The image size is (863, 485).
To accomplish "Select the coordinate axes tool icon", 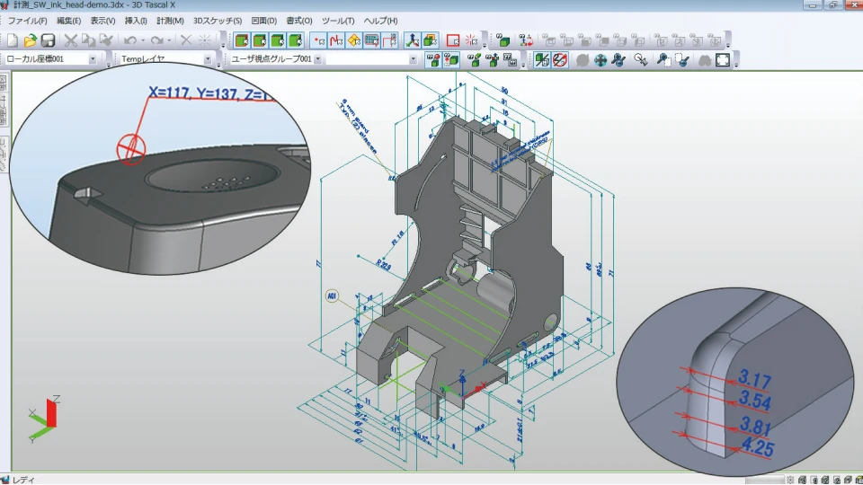I will (x=413, y=40).
